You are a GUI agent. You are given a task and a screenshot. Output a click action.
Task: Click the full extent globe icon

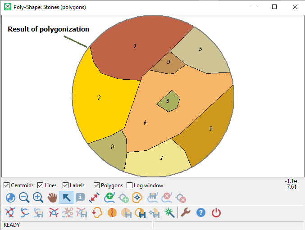[10, 198]
